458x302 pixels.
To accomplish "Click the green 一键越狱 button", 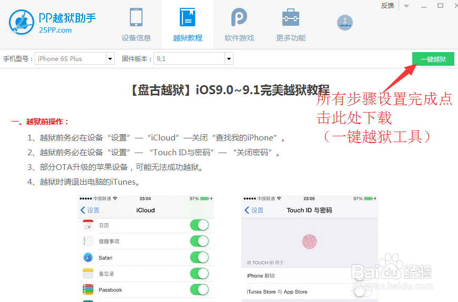I will tap(433, 59).
